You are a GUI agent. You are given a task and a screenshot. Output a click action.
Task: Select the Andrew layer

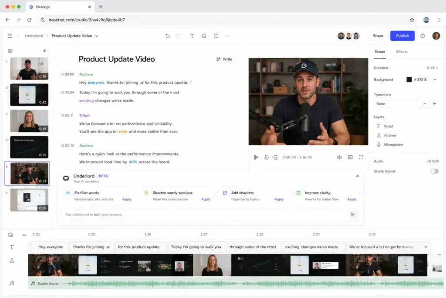390,135
